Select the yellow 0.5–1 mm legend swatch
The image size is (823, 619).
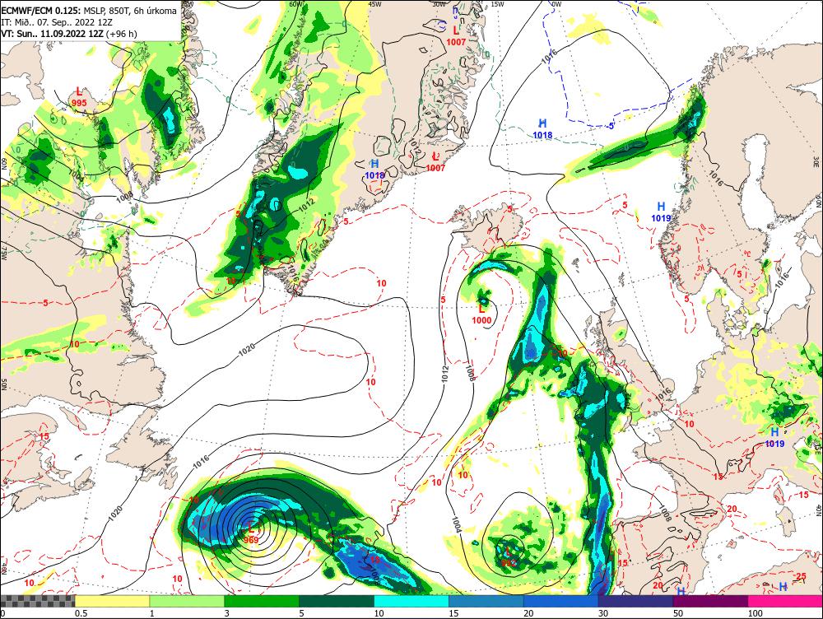click(112, 601)
